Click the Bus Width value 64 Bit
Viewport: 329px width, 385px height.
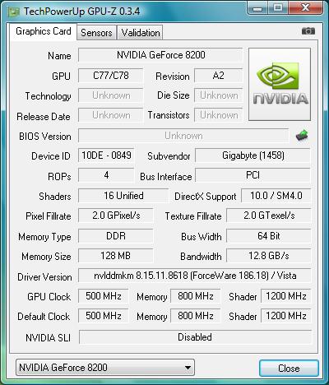(269, 236)
